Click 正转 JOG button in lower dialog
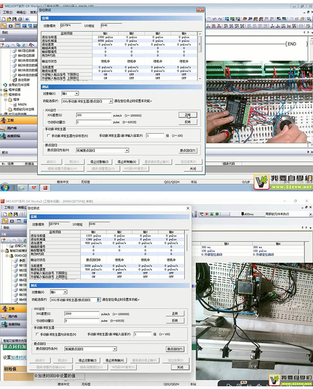The height and width of the screenshot is (389, 313). (x=175, y=313)
